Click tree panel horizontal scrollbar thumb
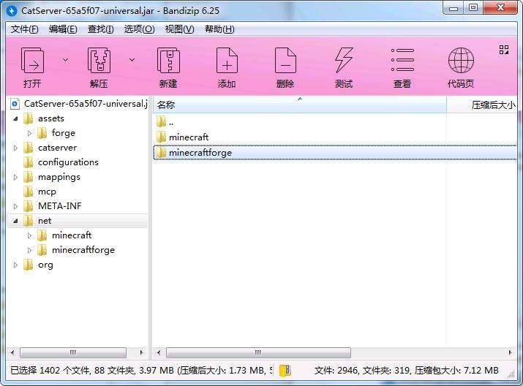 tap(73, 352)
